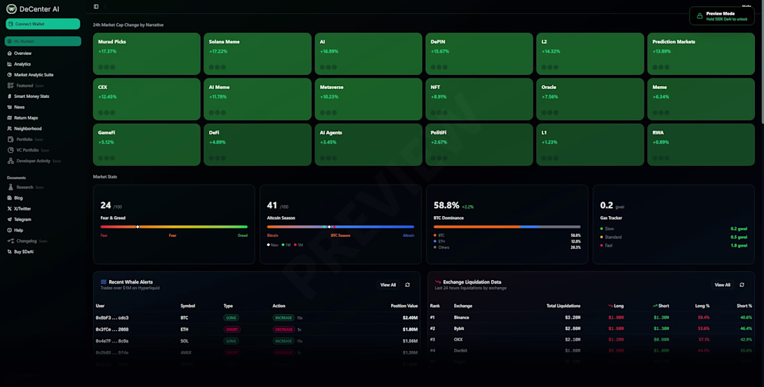The width and height of the screenshot is (764, 387).
Task: Click the Altcoin Season gauge bar
Action: [x=340, y=227]
